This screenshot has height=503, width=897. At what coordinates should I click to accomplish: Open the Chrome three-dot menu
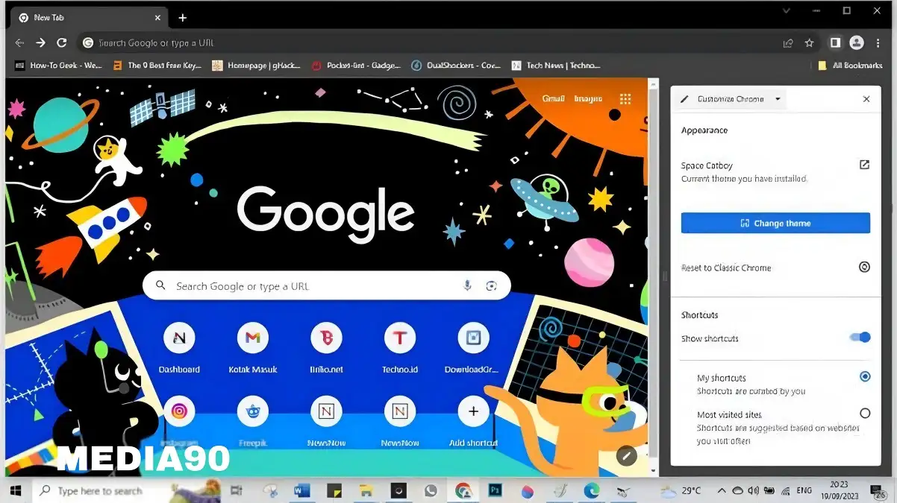(878, 43)
